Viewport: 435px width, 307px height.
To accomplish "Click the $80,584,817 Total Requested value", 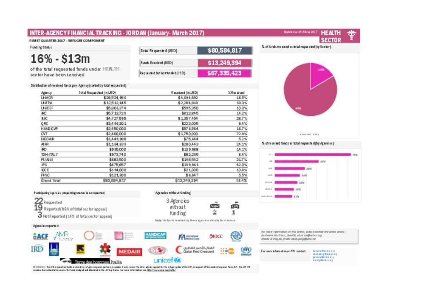I will click(x=225, y=50).
